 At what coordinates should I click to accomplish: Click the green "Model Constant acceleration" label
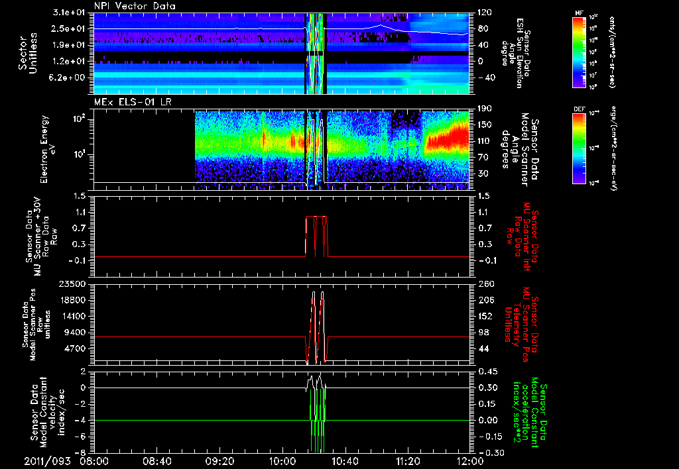point(531,412)
